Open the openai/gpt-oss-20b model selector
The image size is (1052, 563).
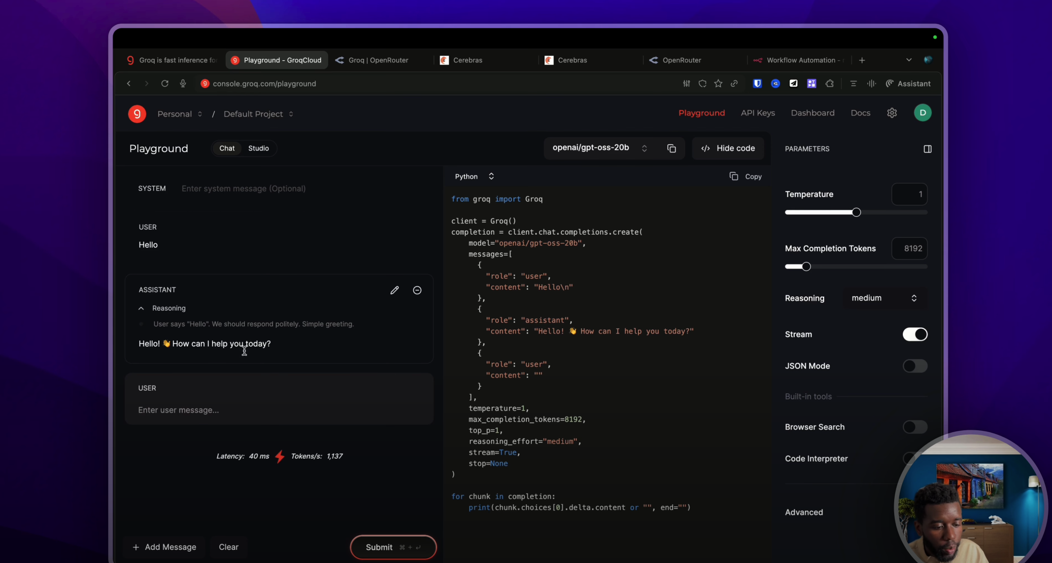point(600,148)
